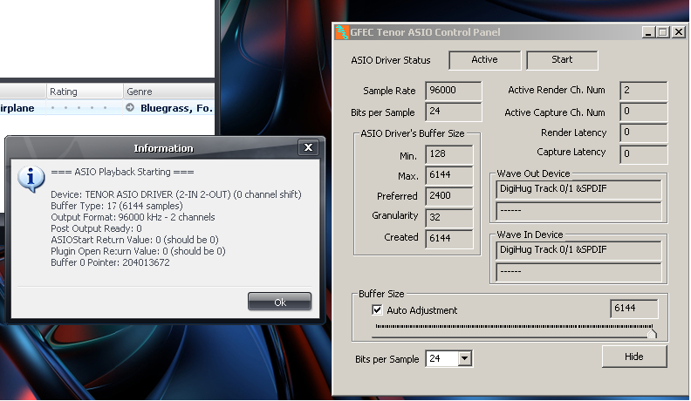Click the empty second Wave Out Device field

(578, 211)
